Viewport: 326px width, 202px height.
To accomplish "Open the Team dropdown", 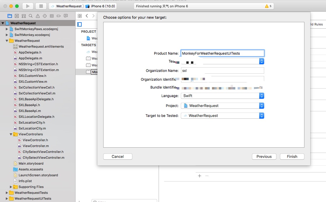I will [x=222, y=61].
